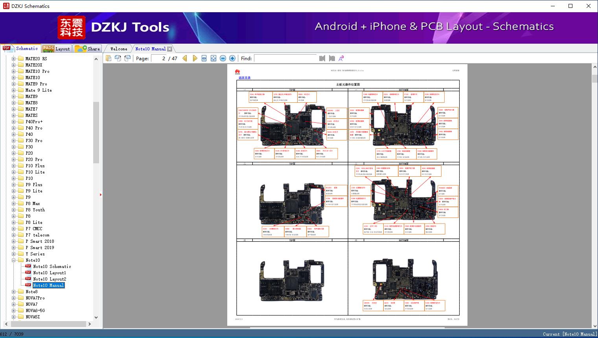Fit whole page in view
598x338 pixels.
213,58
